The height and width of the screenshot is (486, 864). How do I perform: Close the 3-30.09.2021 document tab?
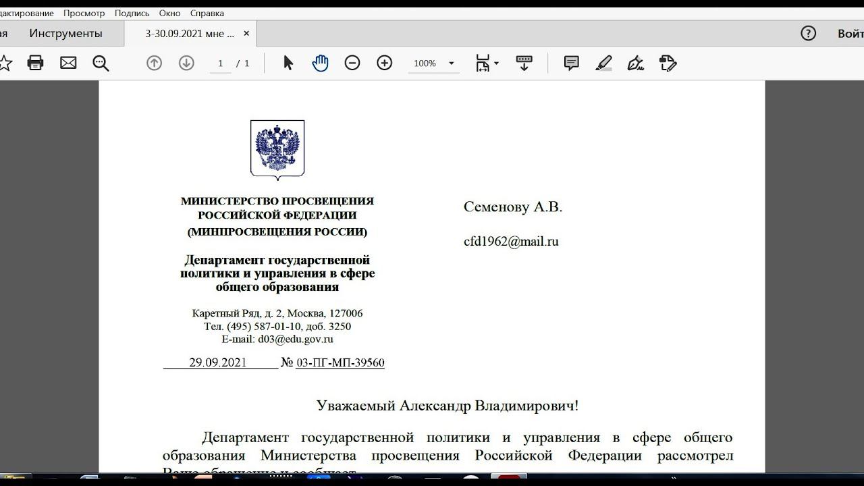[246, 33]
